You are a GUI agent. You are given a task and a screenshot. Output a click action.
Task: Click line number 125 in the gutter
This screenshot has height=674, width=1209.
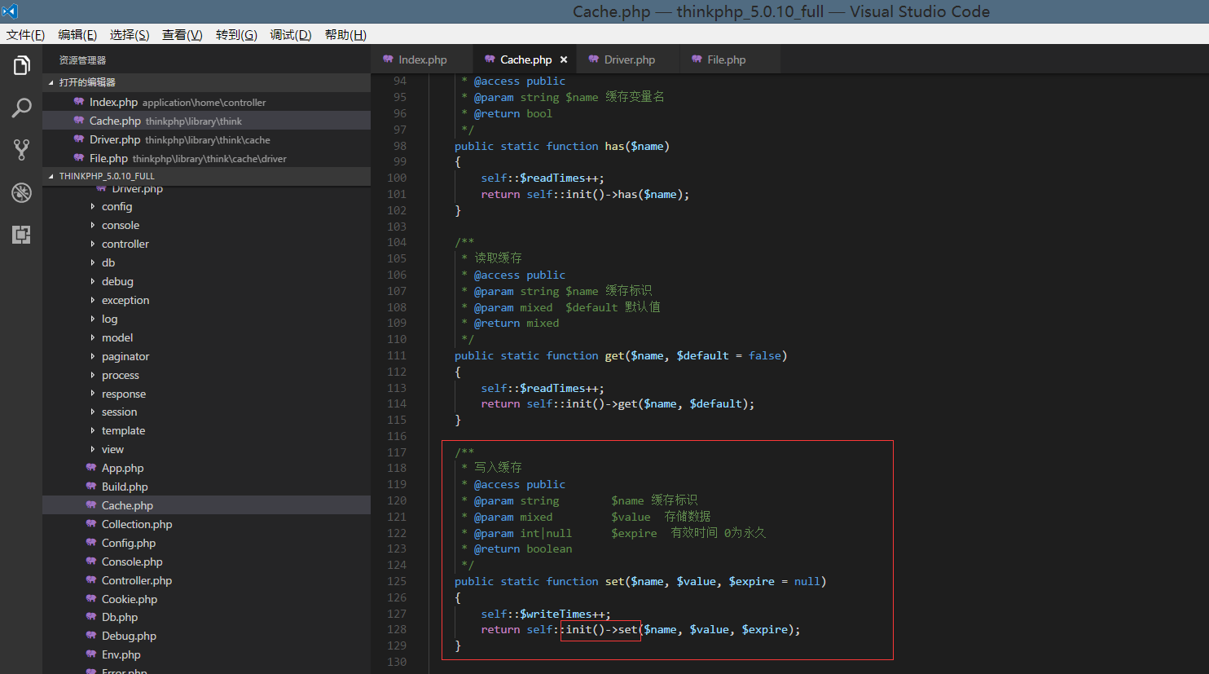[397, 581]
